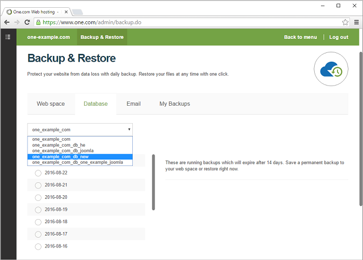Select the 2016-08-20 backup radio button
The width and height of the screenshot is (363, 260).
[x=38, y=197]
